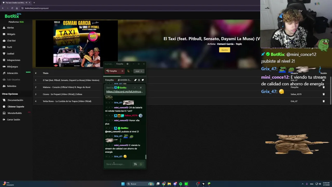Open Chrome from taskbar
The image size is (332, 187).
point(164,184)
